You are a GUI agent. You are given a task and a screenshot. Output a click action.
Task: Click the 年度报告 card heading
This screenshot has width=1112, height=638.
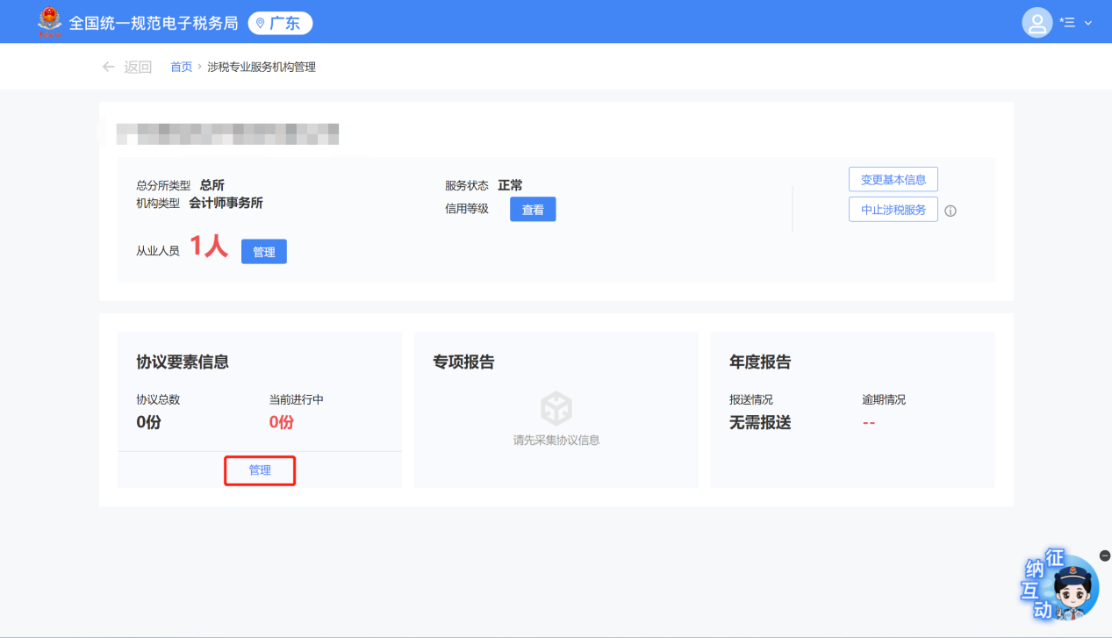point(760,362)
